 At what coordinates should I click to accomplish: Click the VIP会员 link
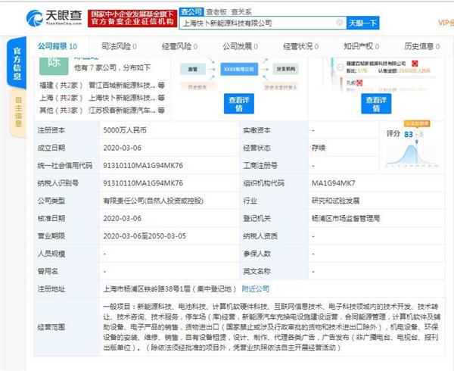446,23
